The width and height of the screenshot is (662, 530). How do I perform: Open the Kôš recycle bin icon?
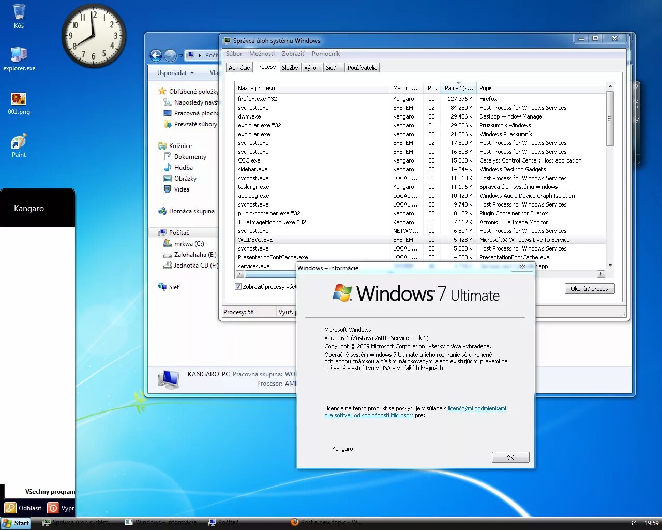[19, 16]
